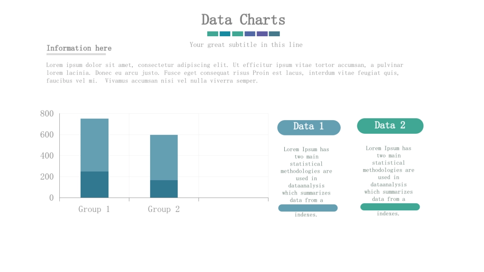Select the description text under Data 1
Screen dimensions: 484x272
tap(307, 174)
